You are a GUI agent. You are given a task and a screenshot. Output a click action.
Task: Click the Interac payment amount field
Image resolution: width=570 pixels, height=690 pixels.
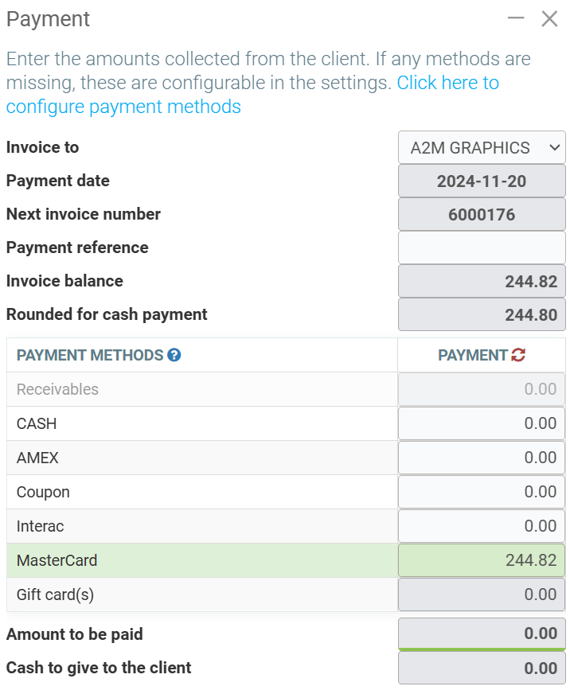click(482, 526)
